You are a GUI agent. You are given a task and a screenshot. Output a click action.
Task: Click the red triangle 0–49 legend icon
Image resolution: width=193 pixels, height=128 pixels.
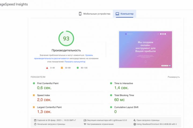[x=47, y=68]
